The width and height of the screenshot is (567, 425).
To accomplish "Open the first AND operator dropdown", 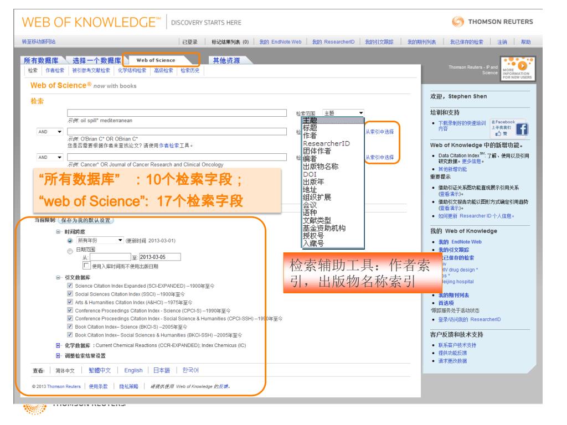I will click(50, 132).
